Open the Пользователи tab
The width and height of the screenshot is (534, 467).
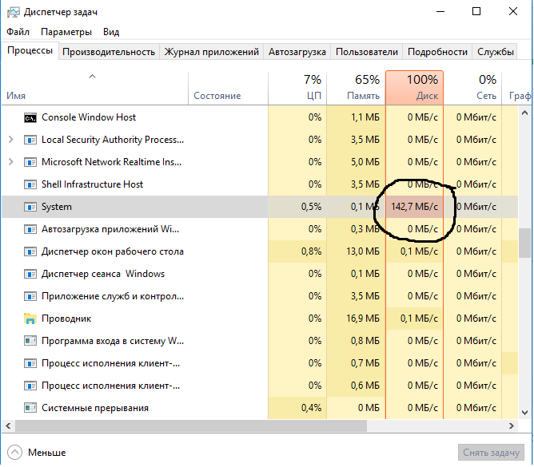pyautogui.click(x=367, y=52)
